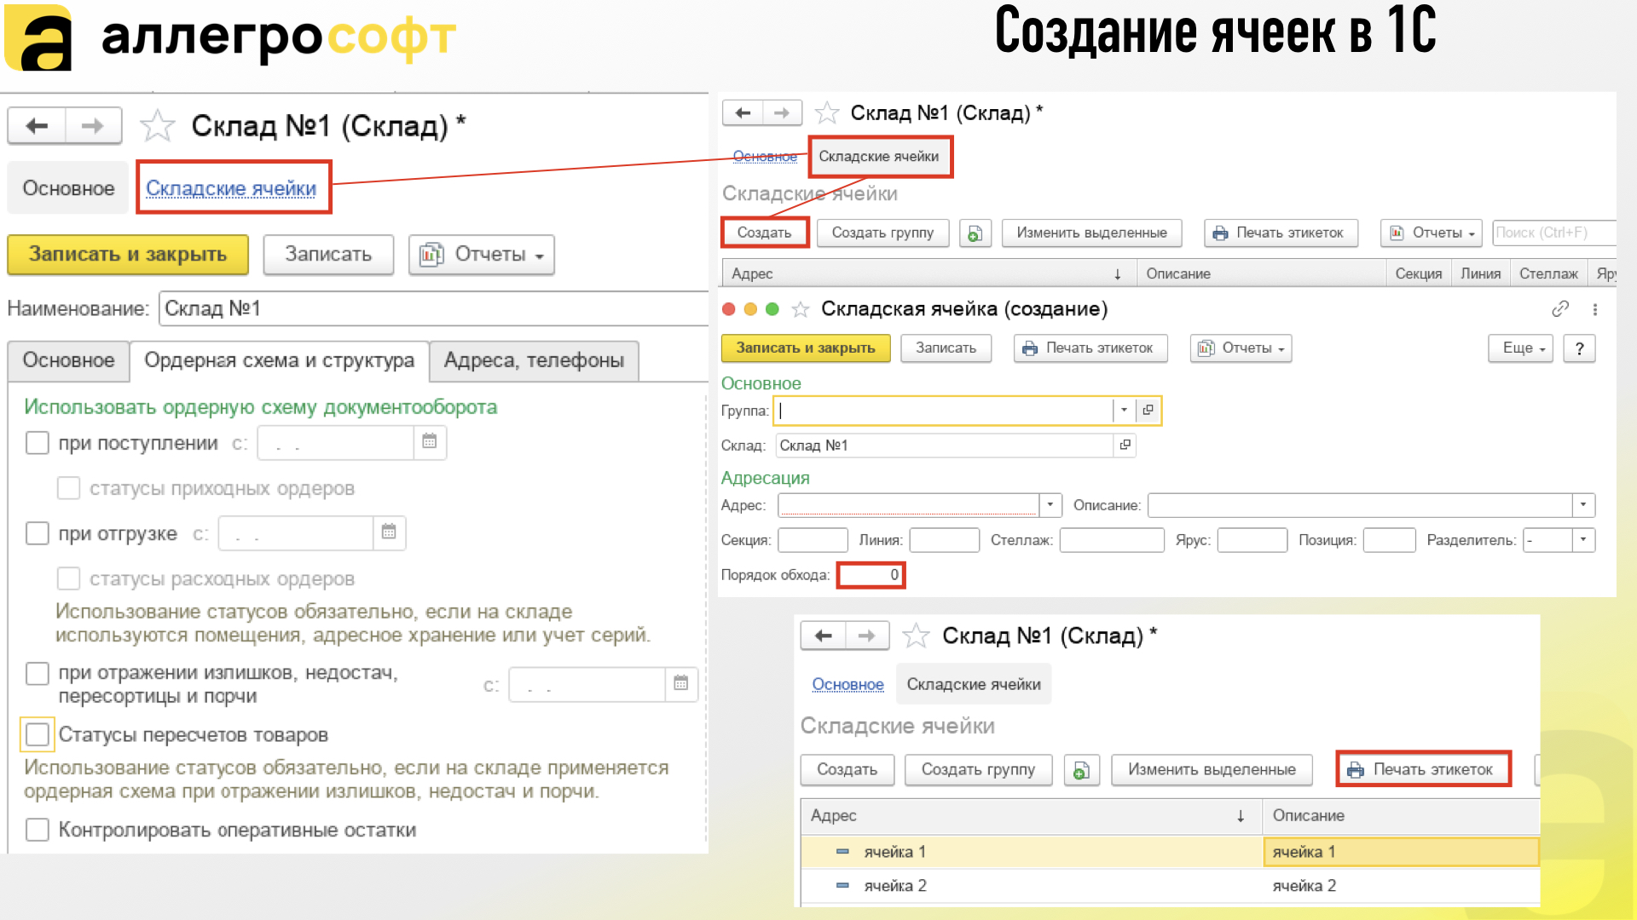Open 'Складские ячейки' link in left window
Image resolution: width=1637 pixels, height=920 pixels.
[231, 188]
